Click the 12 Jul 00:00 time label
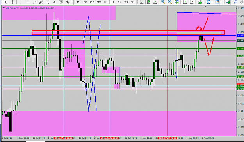Viewport: 244px width, 142px height. 23,138
